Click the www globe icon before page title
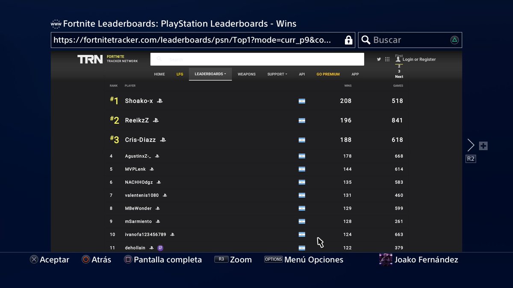 (56, 24)
